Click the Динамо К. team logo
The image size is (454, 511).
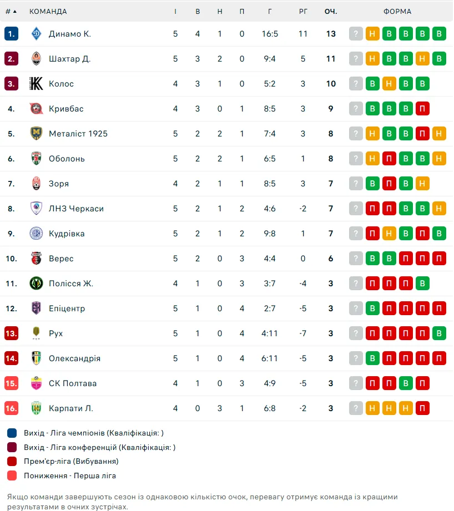point(36,33)
